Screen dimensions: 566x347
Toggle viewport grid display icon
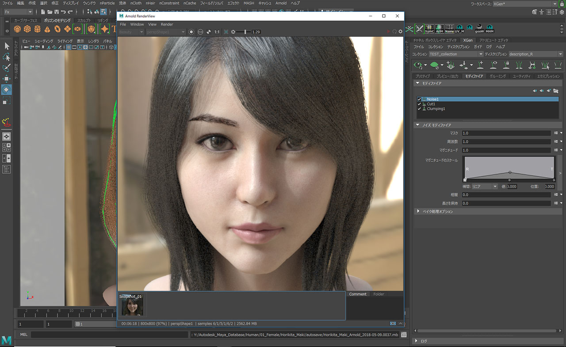point(69,47)
